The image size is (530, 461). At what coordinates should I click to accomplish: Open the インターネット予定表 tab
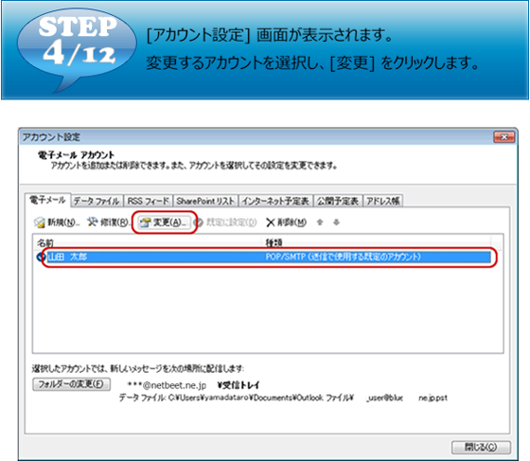275,201
